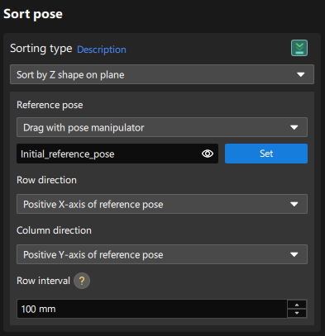Click the Initial_reference_pose field

coord(117,154)
